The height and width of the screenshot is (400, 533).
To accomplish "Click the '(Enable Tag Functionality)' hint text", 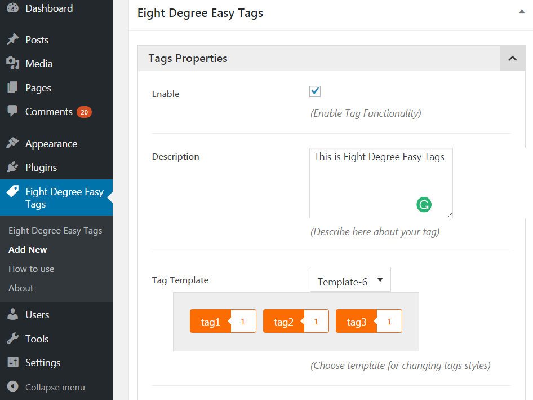I will tap(366, 113).
